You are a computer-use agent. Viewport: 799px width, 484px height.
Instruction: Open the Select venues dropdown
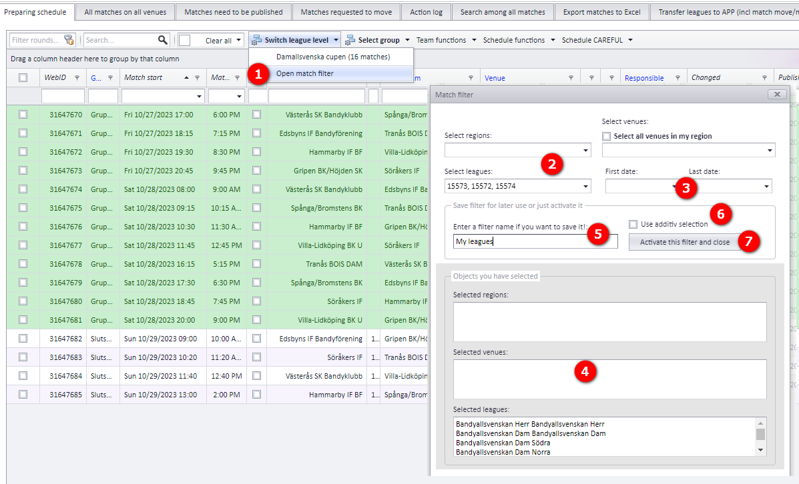[x=770, y=150]
